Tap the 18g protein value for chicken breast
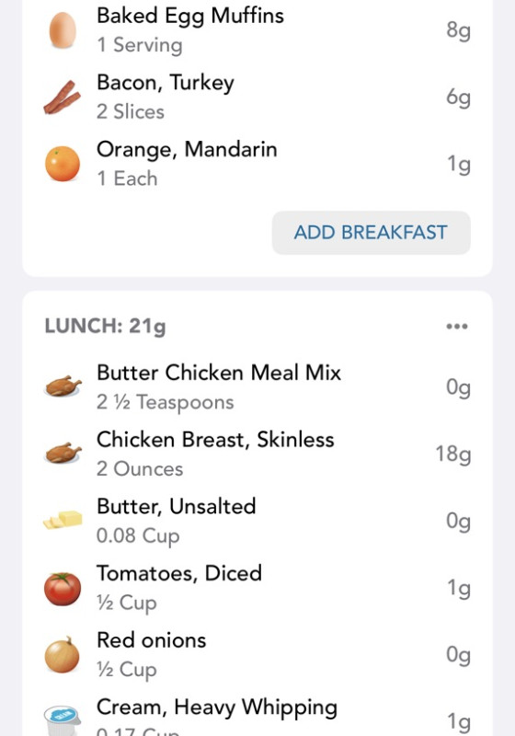This screenshot has width=515, height=736. [453, 454]
